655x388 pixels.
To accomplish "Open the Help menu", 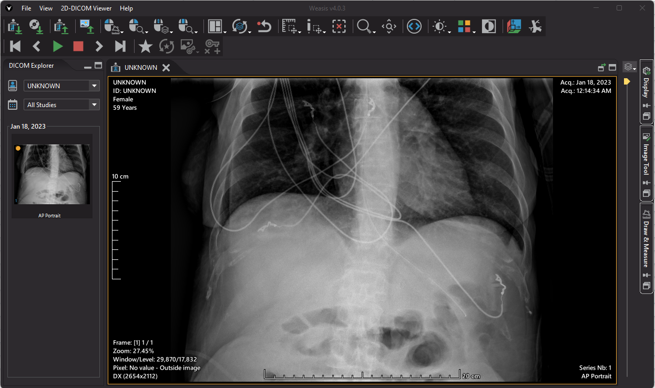I will coord(126,8).
